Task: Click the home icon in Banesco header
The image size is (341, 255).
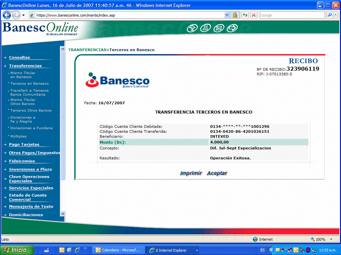Action: tap(192, 28)
